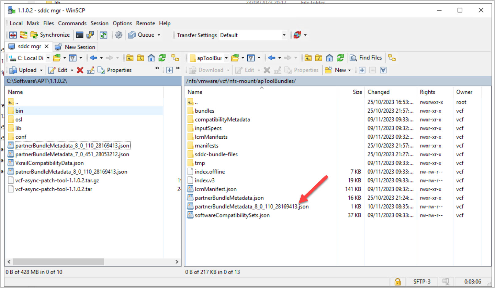Go to remote home directory icon

click(329, 58)
